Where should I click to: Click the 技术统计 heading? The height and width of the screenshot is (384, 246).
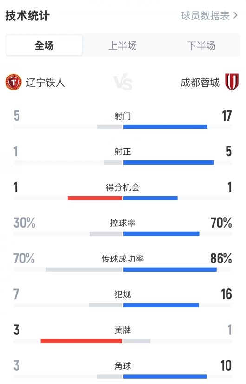[27, 16]
